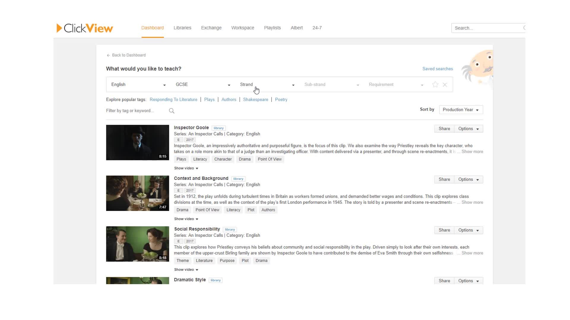Open Options menu for Dramatic Style

468,281
